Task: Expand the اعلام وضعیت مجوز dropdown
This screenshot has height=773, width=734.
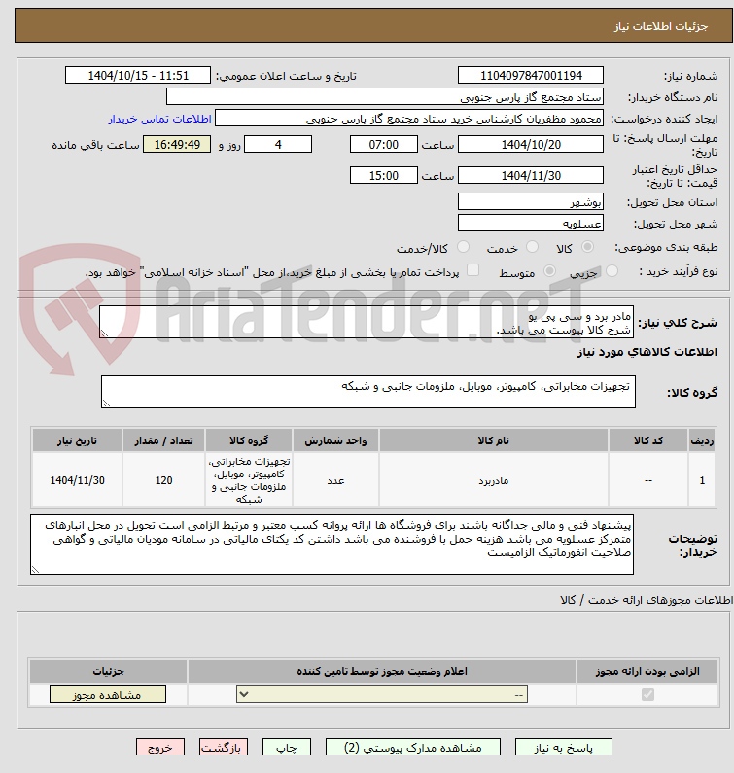Action: pos(382,694)
